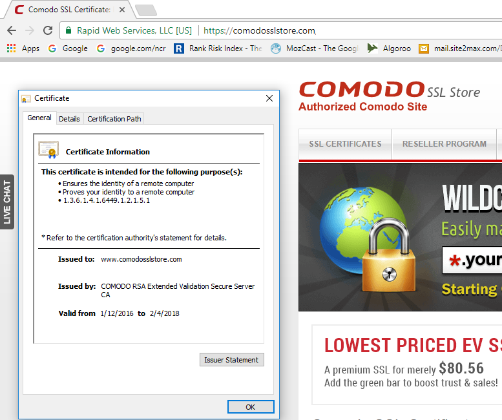This screenshot has height=420, width=502.
Task: Switch to the Certification Path tab
Action: (114, 119)
